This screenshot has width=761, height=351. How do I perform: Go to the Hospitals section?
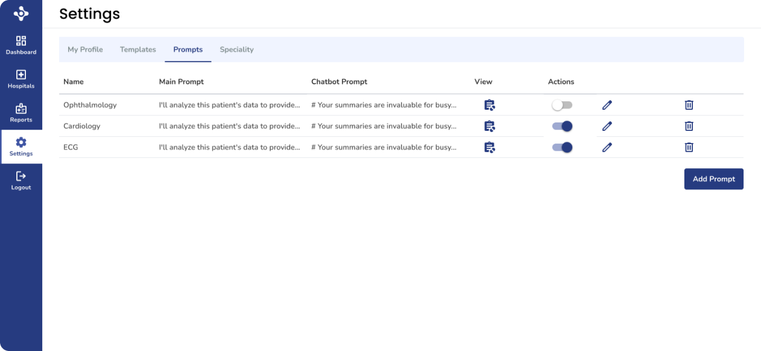pyautogui.click(x=21, y=79)
